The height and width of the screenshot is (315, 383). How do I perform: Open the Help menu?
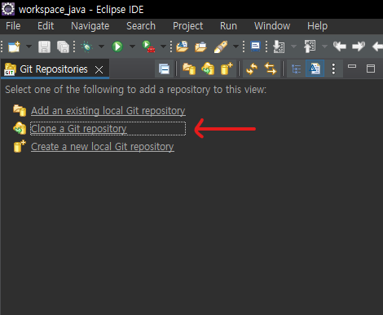[x=318, y=26]
